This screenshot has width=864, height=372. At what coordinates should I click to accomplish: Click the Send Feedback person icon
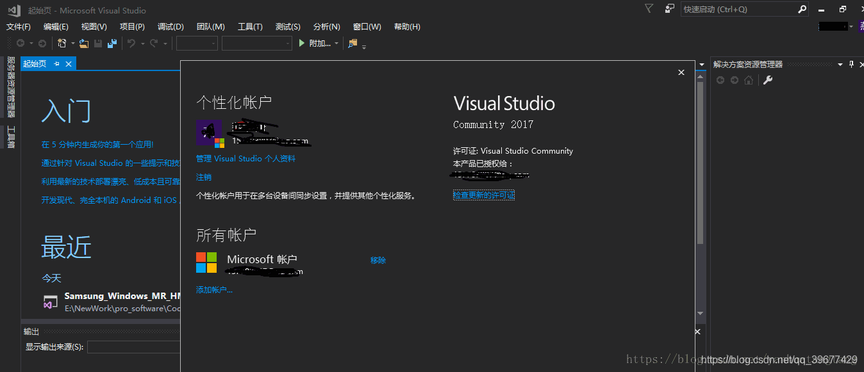pos(670,9)
